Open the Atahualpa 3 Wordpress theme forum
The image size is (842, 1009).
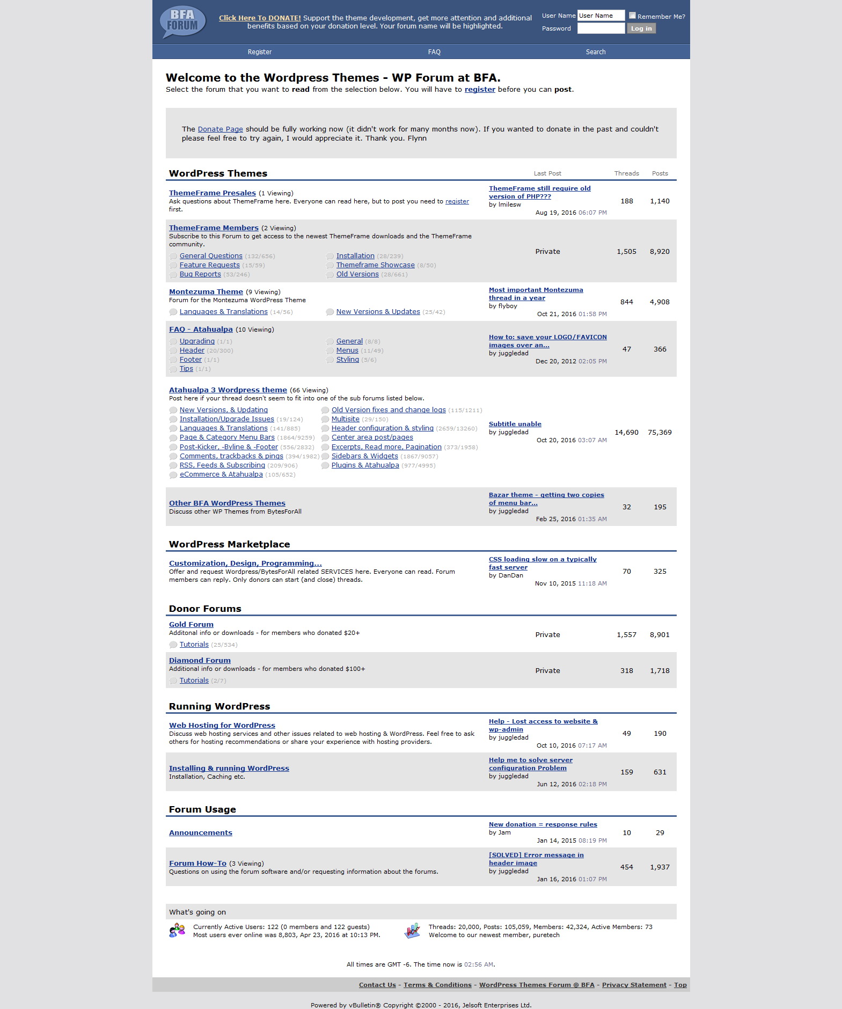click(x=228, y=390)
